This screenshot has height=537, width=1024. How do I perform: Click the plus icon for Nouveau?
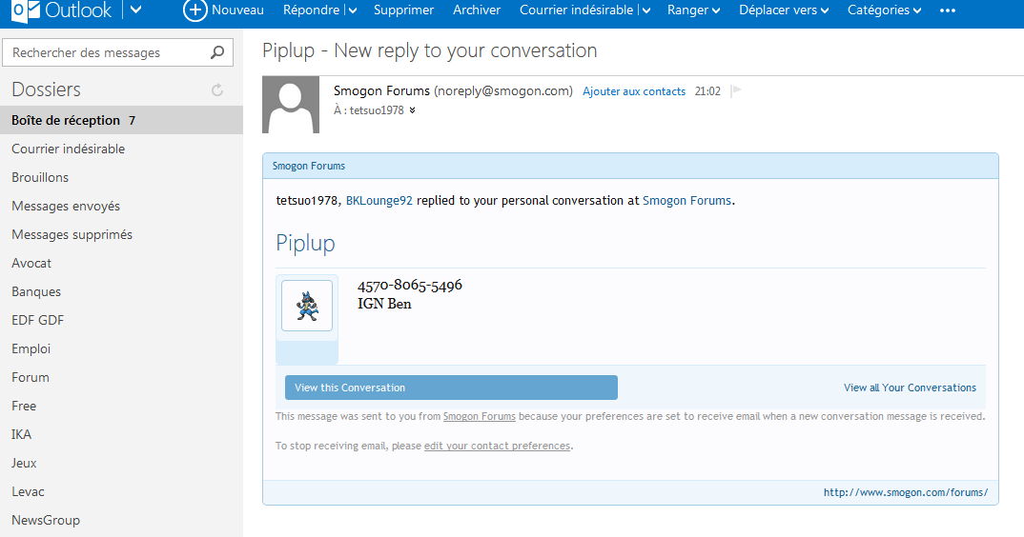[x=195, y=10]
